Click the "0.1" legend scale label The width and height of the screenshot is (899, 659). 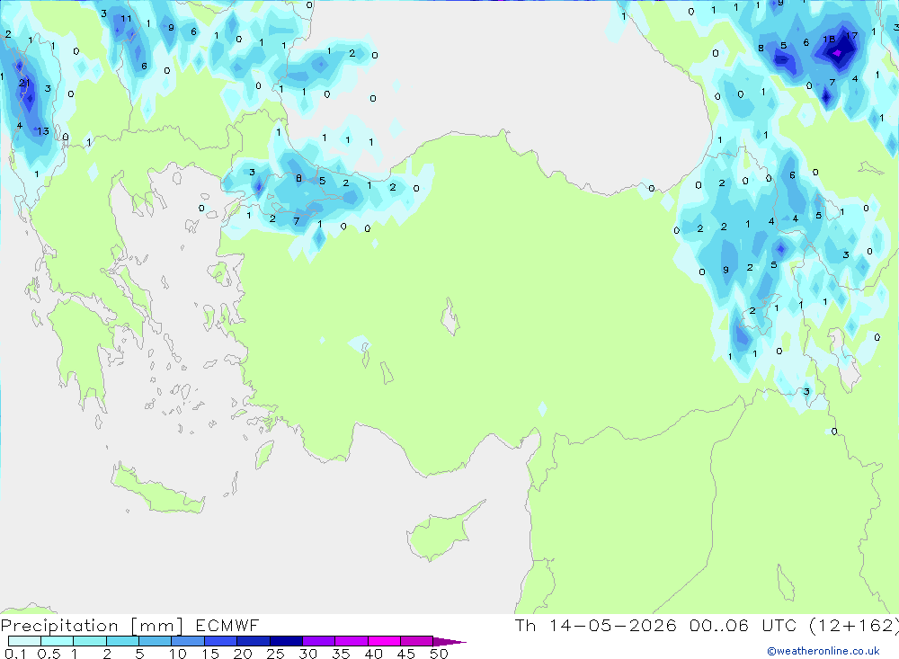[15, 654]
